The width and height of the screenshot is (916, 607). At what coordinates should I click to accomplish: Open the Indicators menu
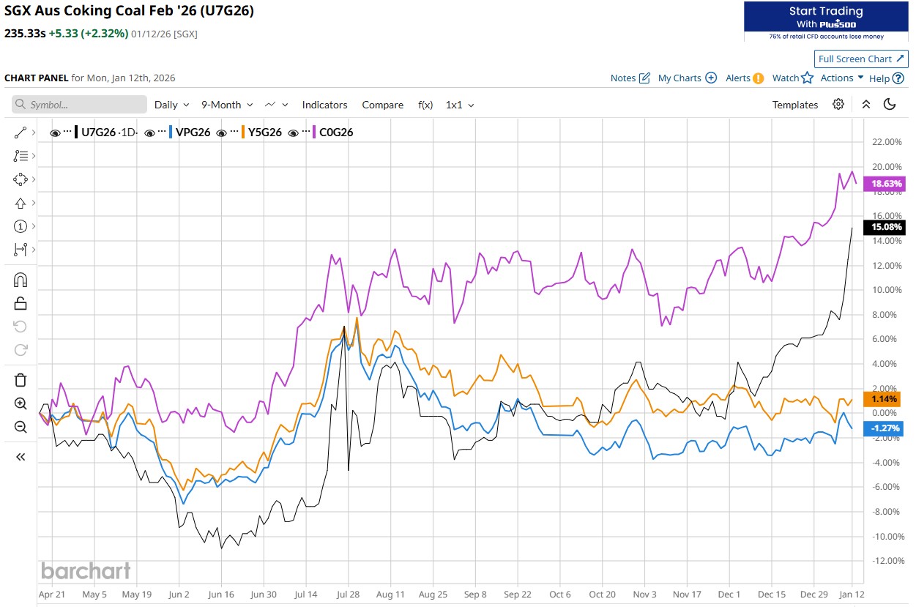tap(324, 105)
